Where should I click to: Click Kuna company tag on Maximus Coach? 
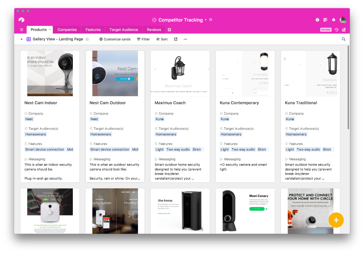159,119
